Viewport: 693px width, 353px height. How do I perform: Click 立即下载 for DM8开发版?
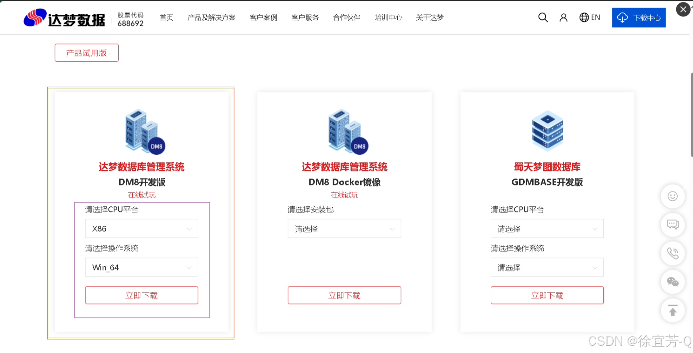(x=142, y=295)
